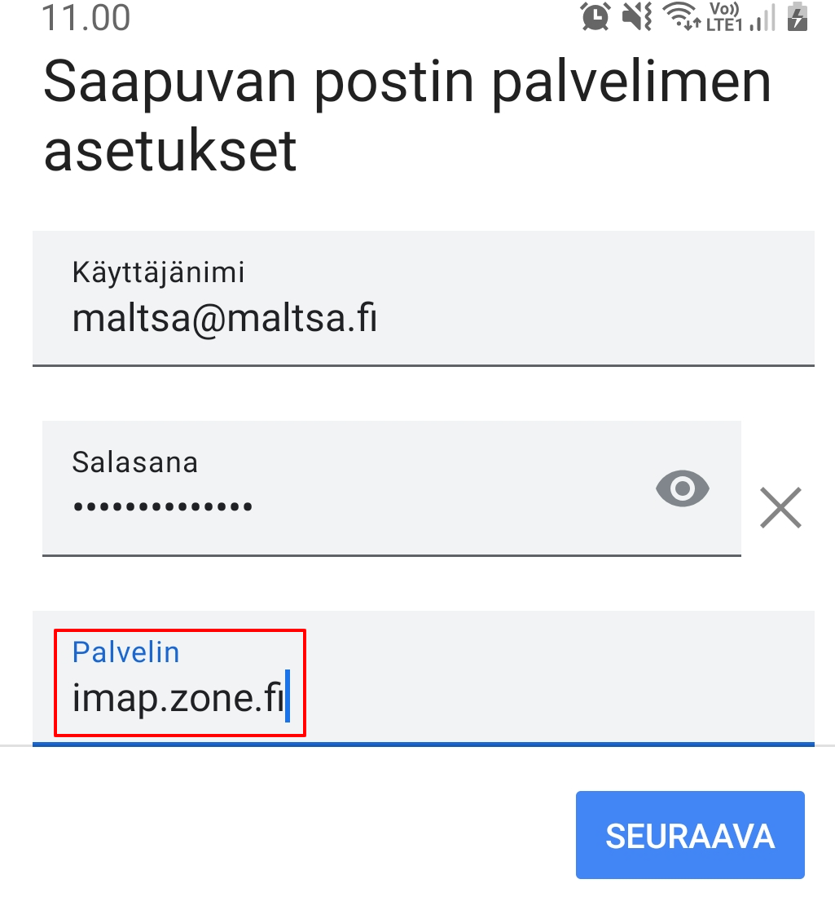The image size is (835, 897).
Task: Show password with the eye icon
Action: tap(683, 488)
